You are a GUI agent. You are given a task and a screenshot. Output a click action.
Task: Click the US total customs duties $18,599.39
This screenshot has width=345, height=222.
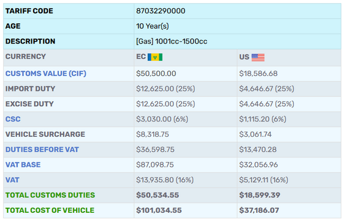[x=260, y=195]
